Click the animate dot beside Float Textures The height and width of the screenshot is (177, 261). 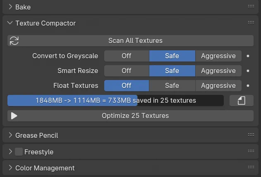pos(248,86)
